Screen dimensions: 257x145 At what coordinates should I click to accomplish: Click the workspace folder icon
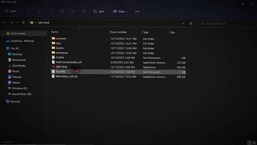coord(53,52)
